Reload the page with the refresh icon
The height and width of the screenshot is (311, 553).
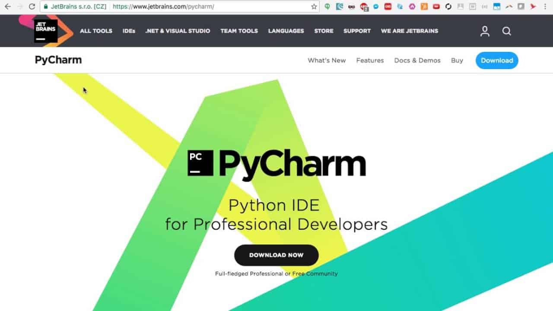click(x=32, y=6)
